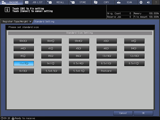Viewport: 160px width, 120px height.
Task: Click the globe network icon
Action: point(141,2)
